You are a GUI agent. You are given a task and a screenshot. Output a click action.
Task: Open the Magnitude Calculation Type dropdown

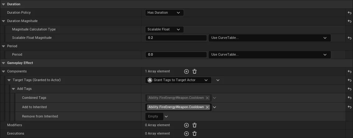coord(164,30)
